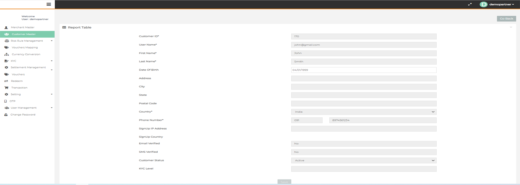This screenshot has height=185, width=520.
Task: Expand the User Management submenu
Action: pyautogui.click(x=24, y=108)
